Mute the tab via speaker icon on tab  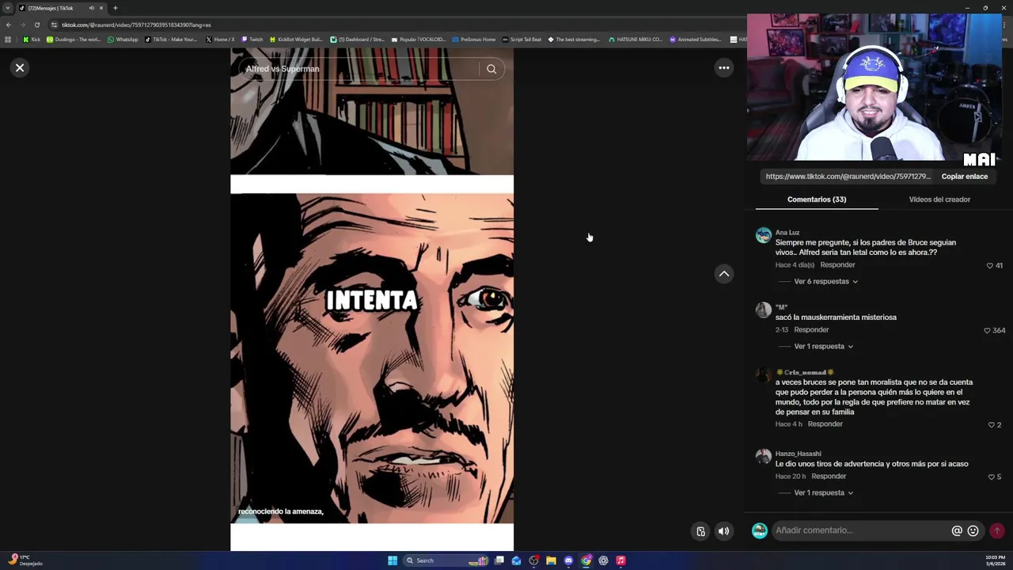coord(91,8)
